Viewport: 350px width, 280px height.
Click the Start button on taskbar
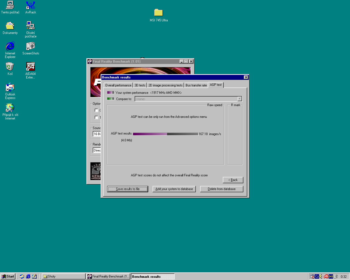[x=8, y=276]
